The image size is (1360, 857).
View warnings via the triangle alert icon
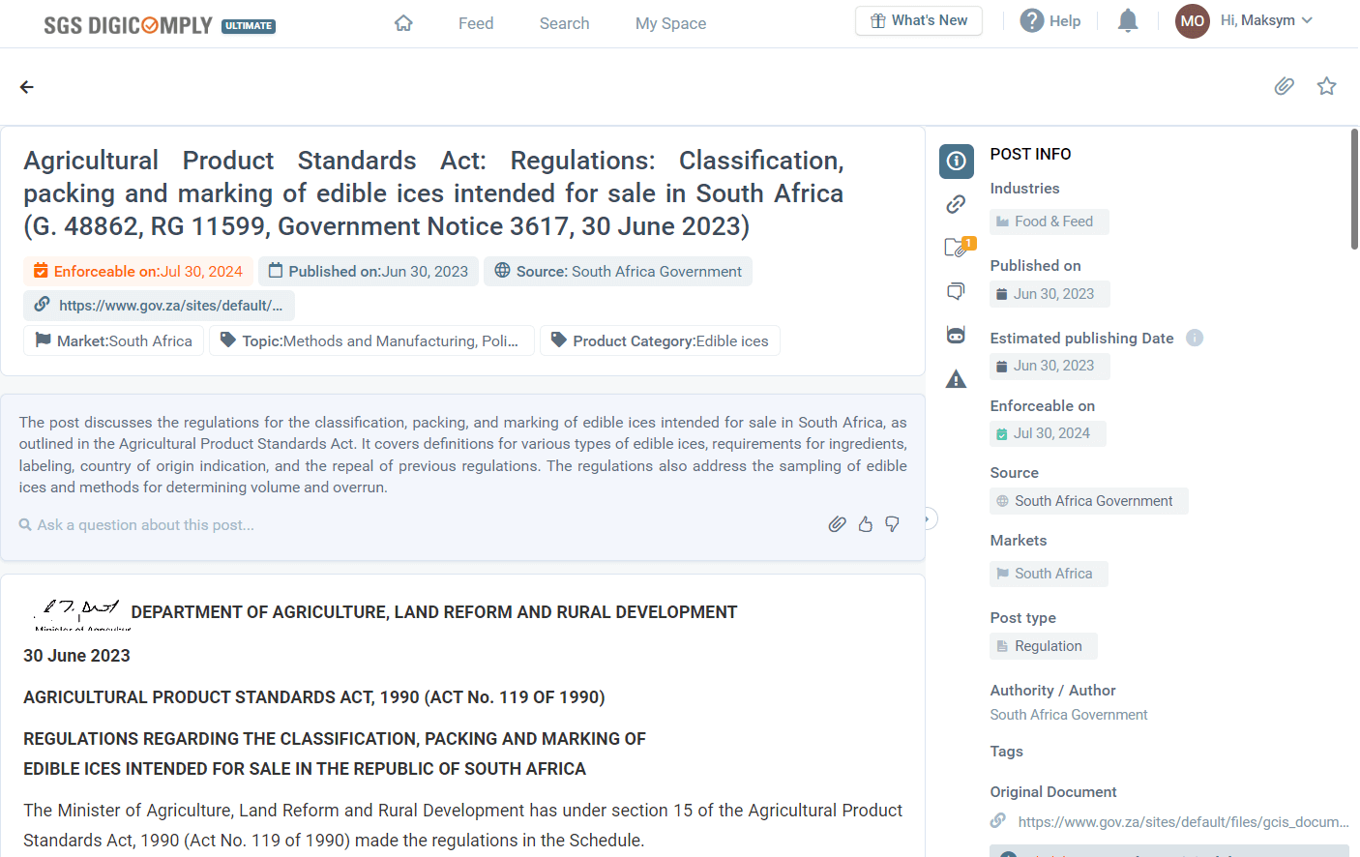click(956, 378)
